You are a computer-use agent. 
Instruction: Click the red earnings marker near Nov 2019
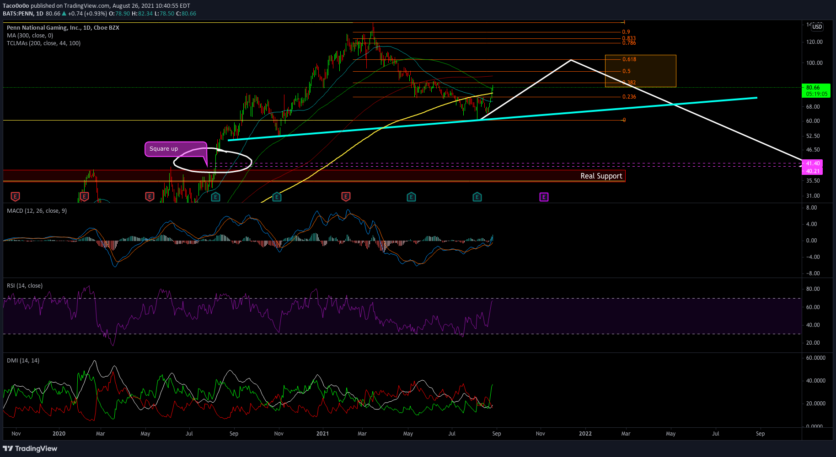click(15, 197)
